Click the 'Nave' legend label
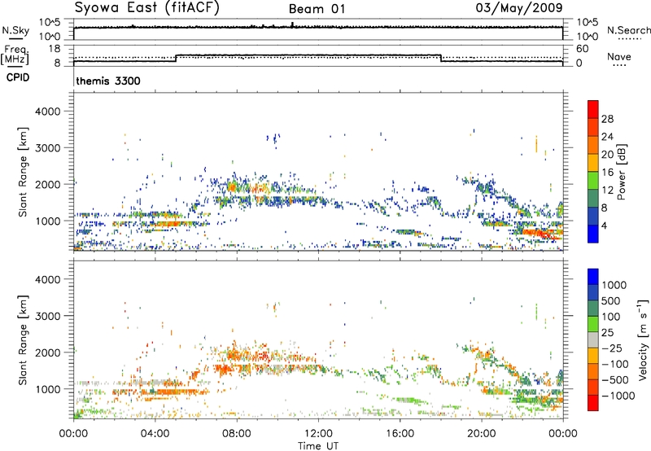 coord(619,57)
